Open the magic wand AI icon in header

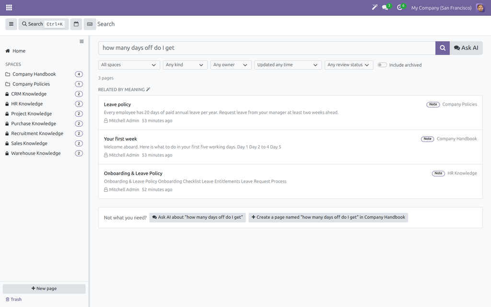click(x=374, y=8)
